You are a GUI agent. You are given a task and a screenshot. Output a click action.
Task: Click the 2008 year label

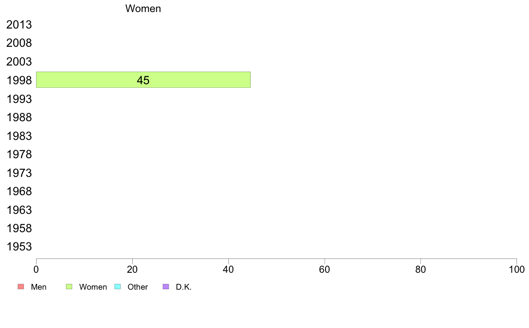(x=19, y=43)
